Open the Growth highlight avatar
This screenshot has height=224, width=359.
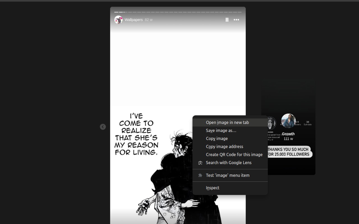click(x=288, y=121)
